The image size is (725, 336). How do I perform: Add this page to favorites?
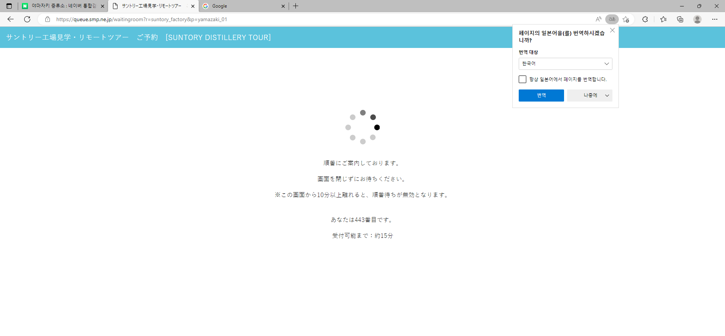(x=626, y=19)
